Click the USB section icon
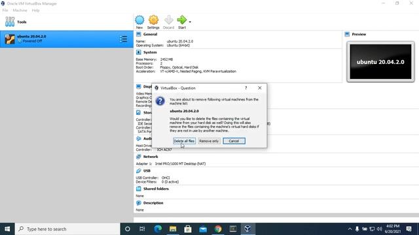Viewport: 419px width, 235px height. [138, 171]
